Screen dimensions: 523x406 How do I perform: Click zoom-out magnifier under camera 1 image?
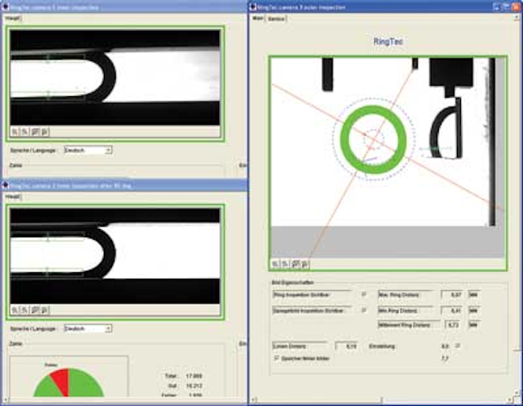25,132
